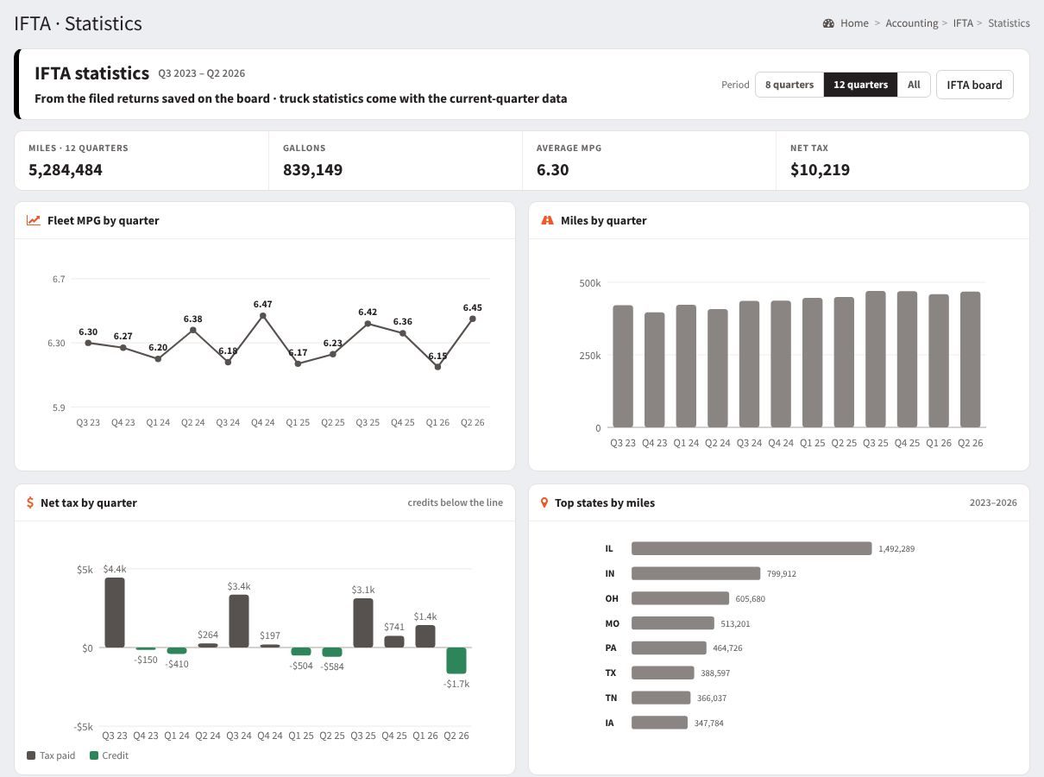The image size is (1044, 777).
Task: Click the OH state miles bar
Action: (680, 598)
